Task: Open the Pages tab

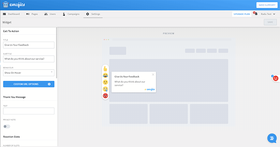Action: pos(32,14)
